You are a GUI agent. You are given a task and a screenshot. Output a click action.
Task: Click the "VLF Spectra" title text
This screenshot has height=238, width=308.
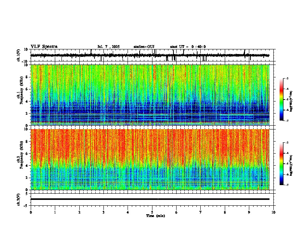(44, 47)
